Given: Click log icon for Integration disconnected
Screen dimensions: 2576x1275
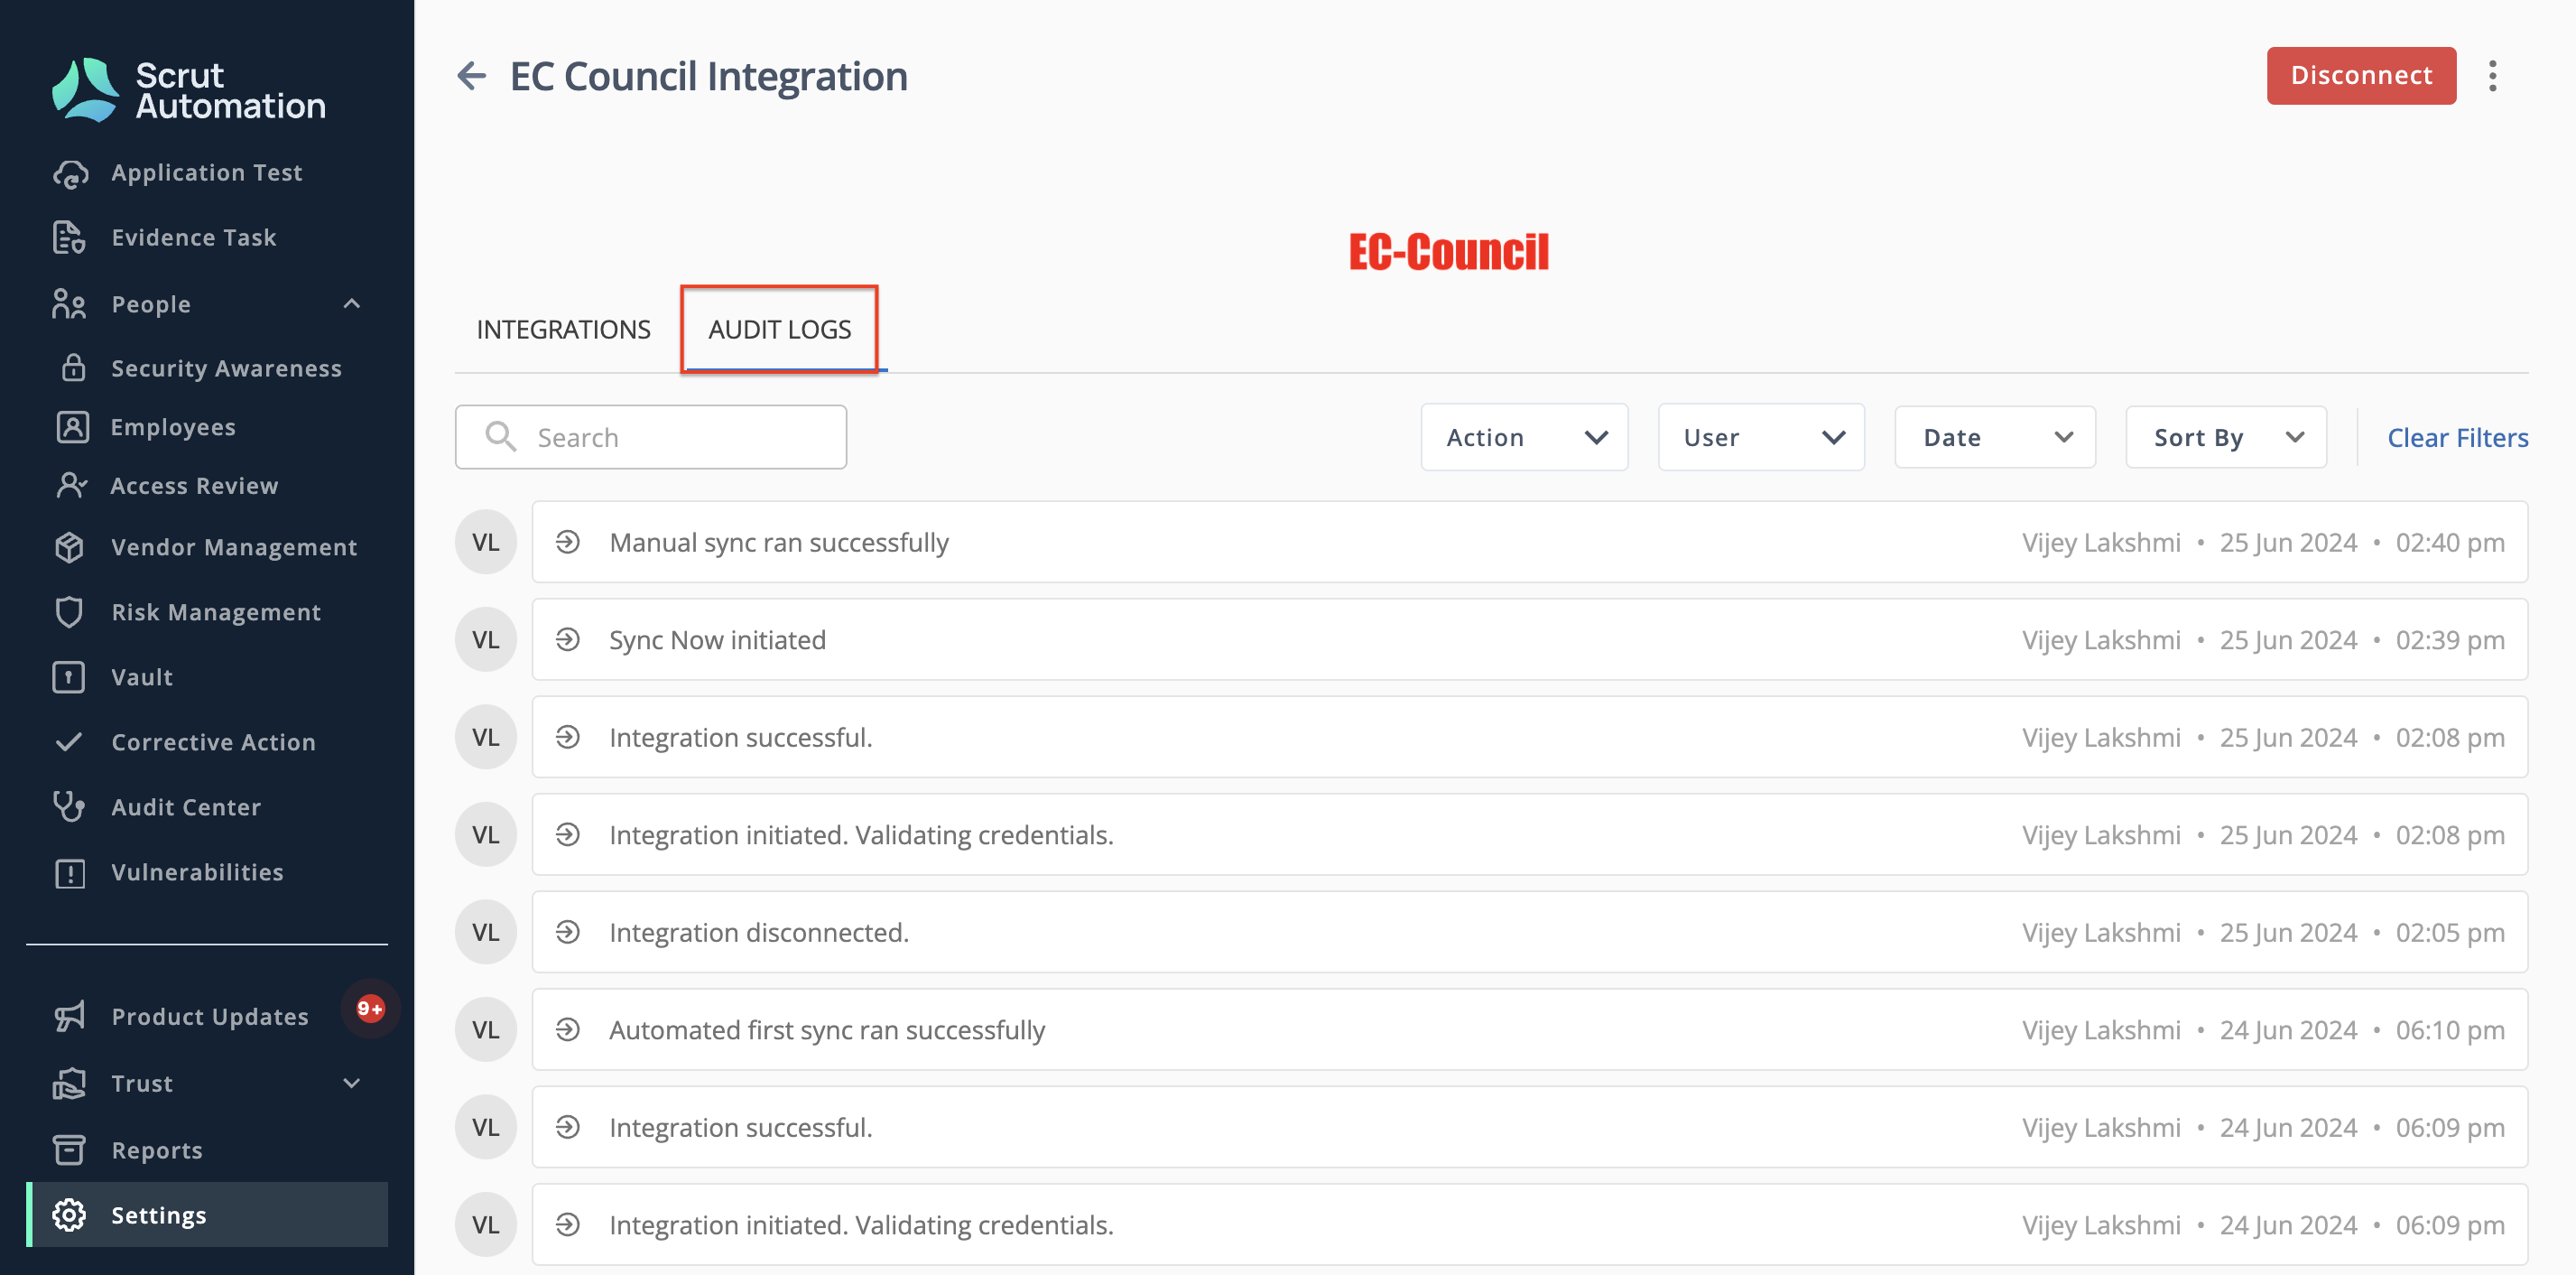Looking at the screenshot, I should coord(567,932).
